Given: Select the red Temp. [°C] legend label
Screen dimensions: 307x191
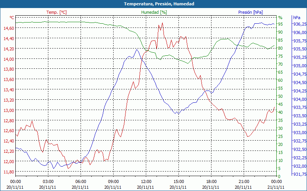Looking at the screenshot, I should [x=56, y=12].
